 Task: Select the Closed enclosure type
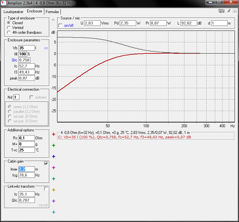[9, 23]
